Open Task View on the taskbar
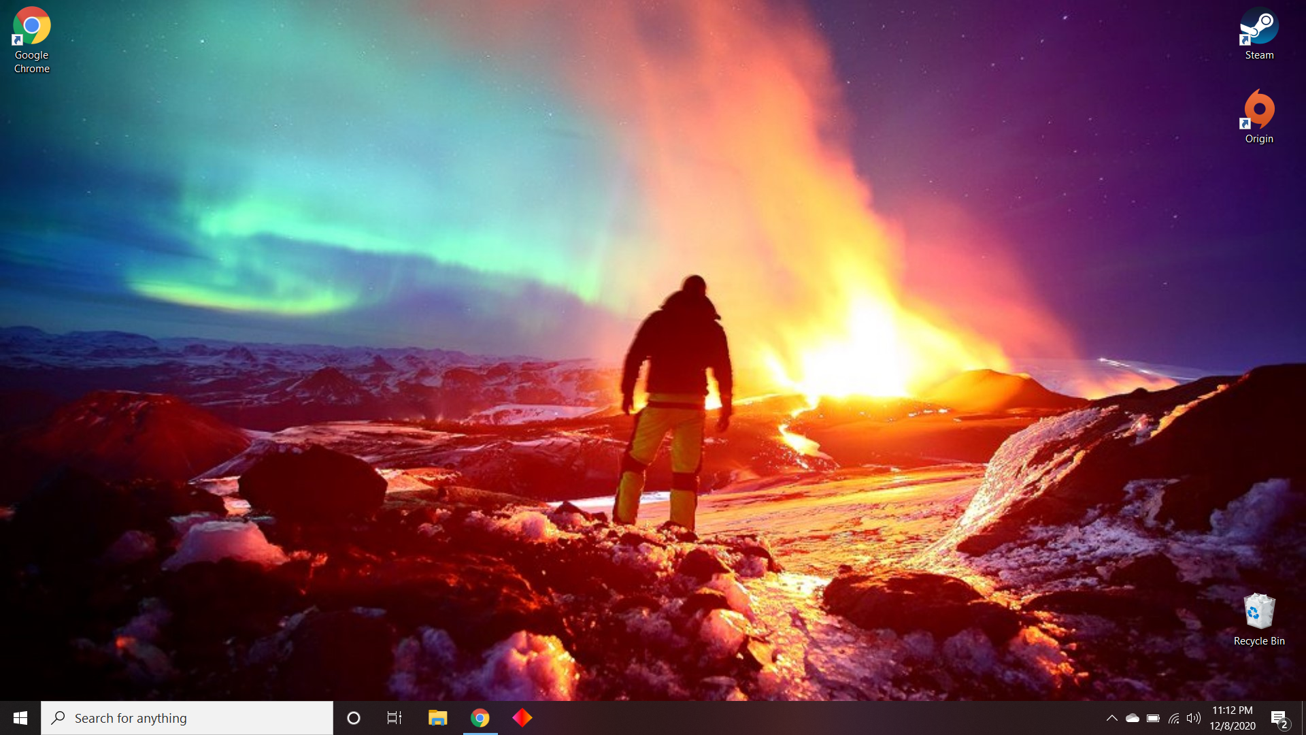This screenshot has height=735, width=1306. pyautogui.click(x=395, y=718)
